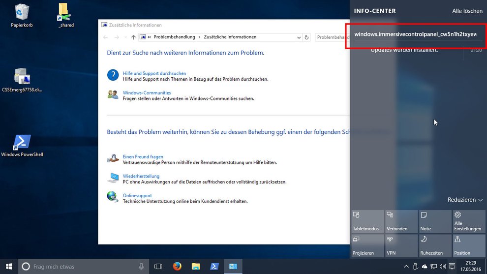Open File Explorer from the taskbar
Screen dimensions: 487x274
click(x=196, y=267)
